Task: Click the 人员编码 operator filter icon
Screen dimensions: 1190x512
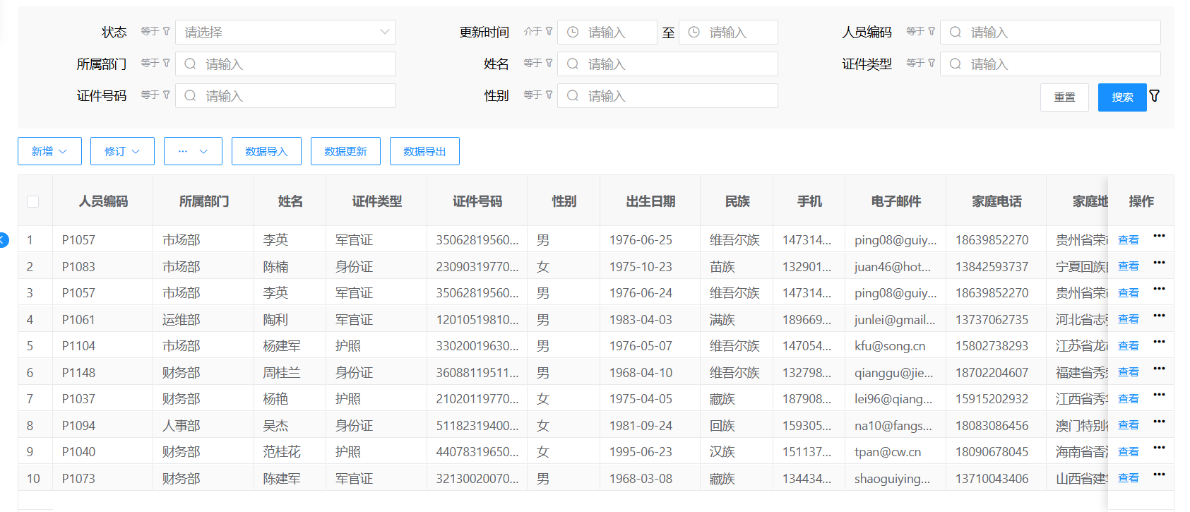Action: point(932,32)
